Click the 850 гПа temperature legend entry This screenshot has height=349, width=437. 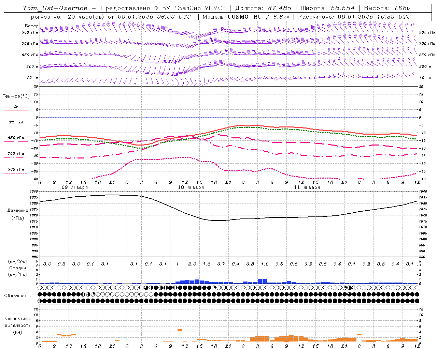(x=16, y=138)
